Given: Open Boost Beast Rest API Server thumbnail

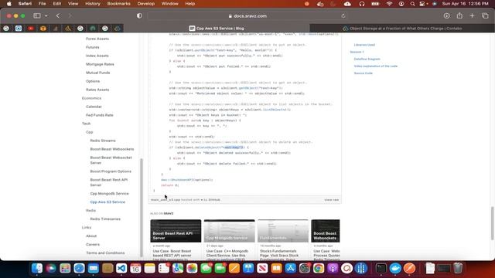Looking at the screenshot, I should pyautogui.click(x=176, y=231).
